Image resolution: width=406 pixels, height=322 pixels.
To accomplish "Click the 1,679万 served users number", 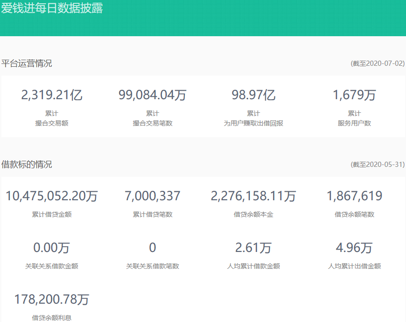I will [x=354, y=95].
